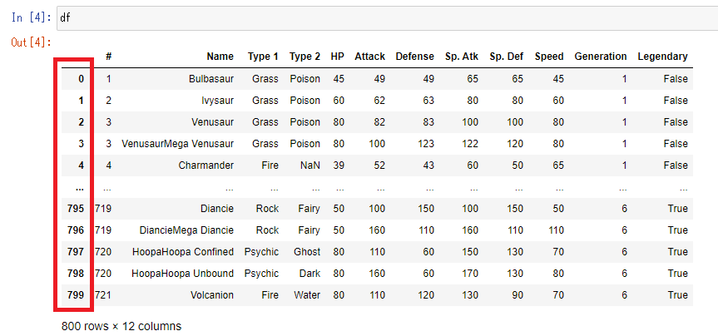This screenshot has width=718, height=336.
Task: Click the Type 1 column header
Action: point(263,57)
